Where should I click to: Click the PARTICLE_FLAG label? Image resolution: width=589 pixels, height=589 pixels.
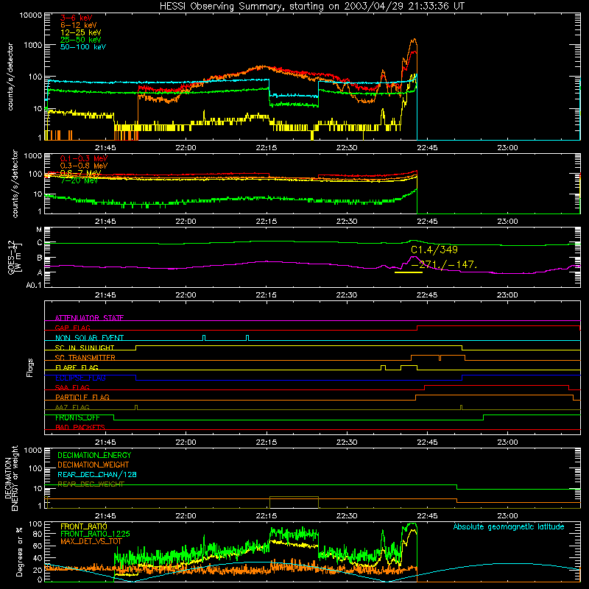82,397
